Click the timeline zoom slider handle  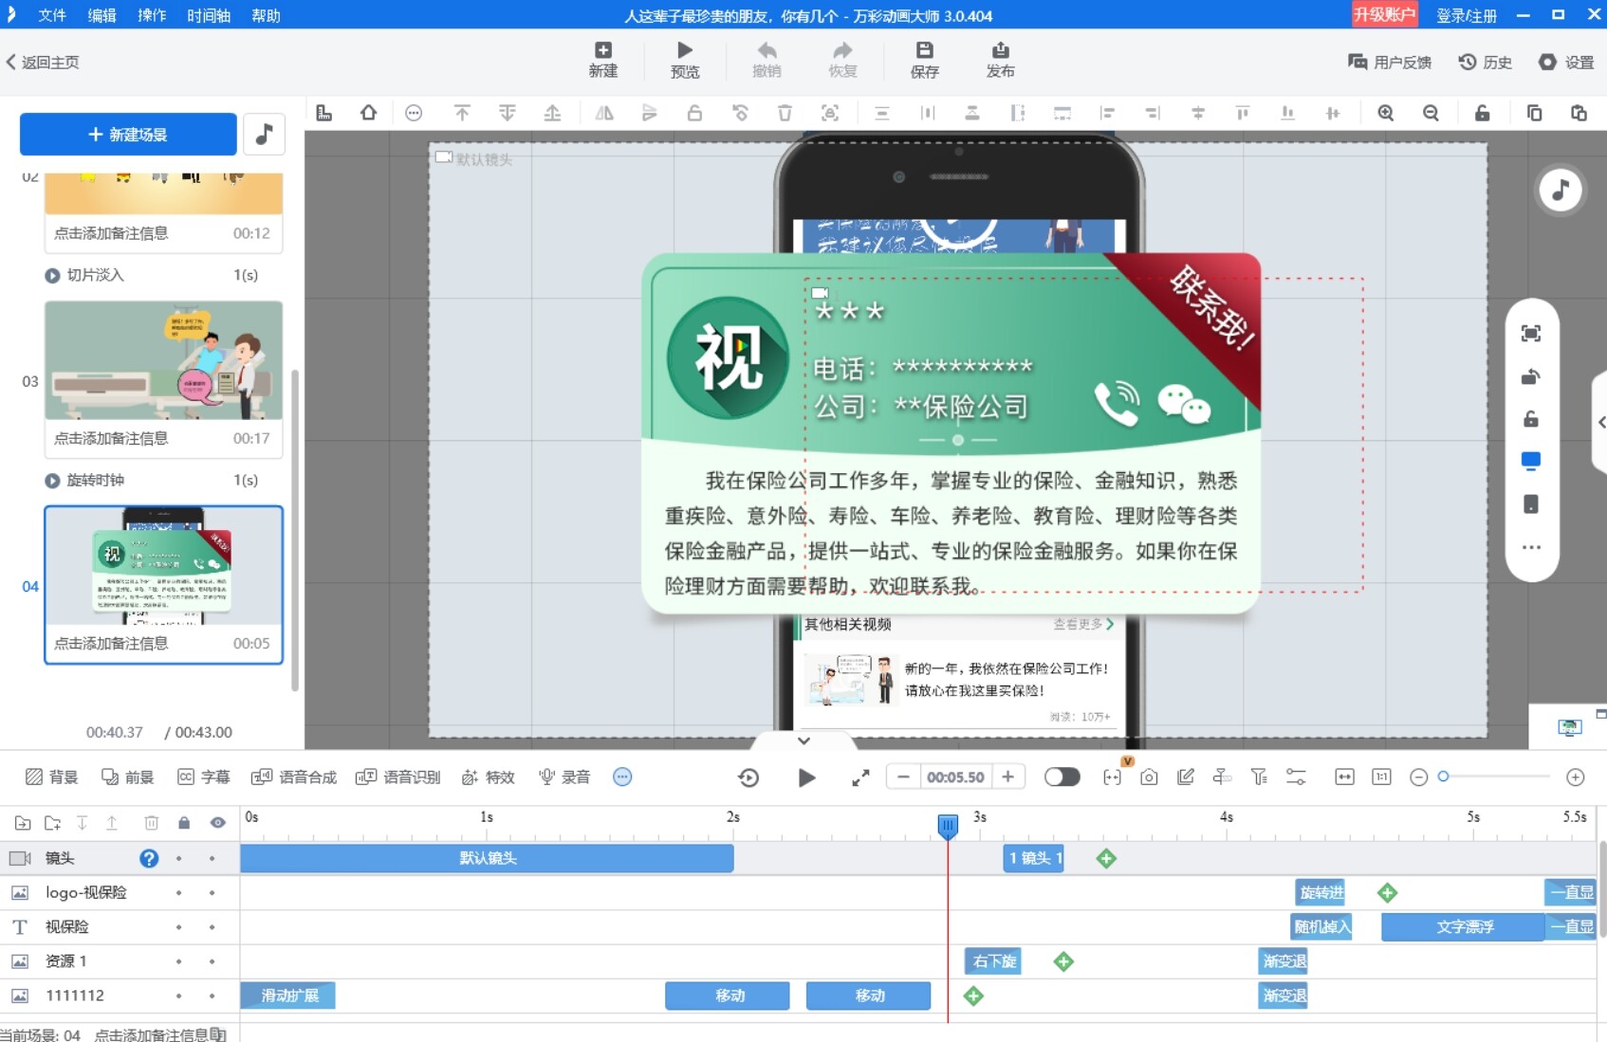1443,777
